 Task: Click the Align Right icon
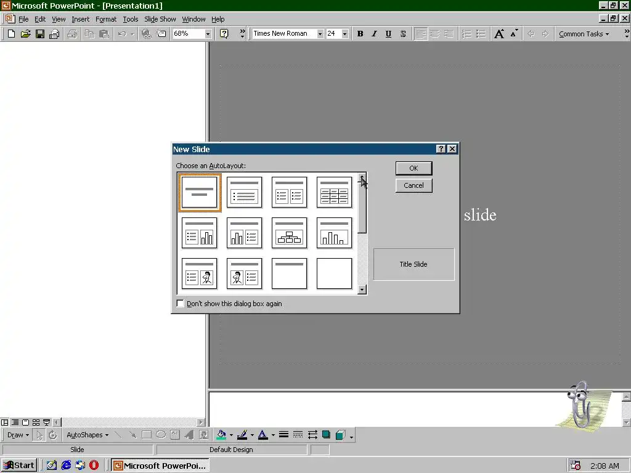tap(449, 34)
